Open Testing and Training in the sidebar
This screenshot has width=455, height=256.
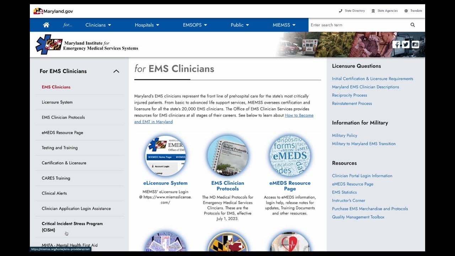coord(60,148)
